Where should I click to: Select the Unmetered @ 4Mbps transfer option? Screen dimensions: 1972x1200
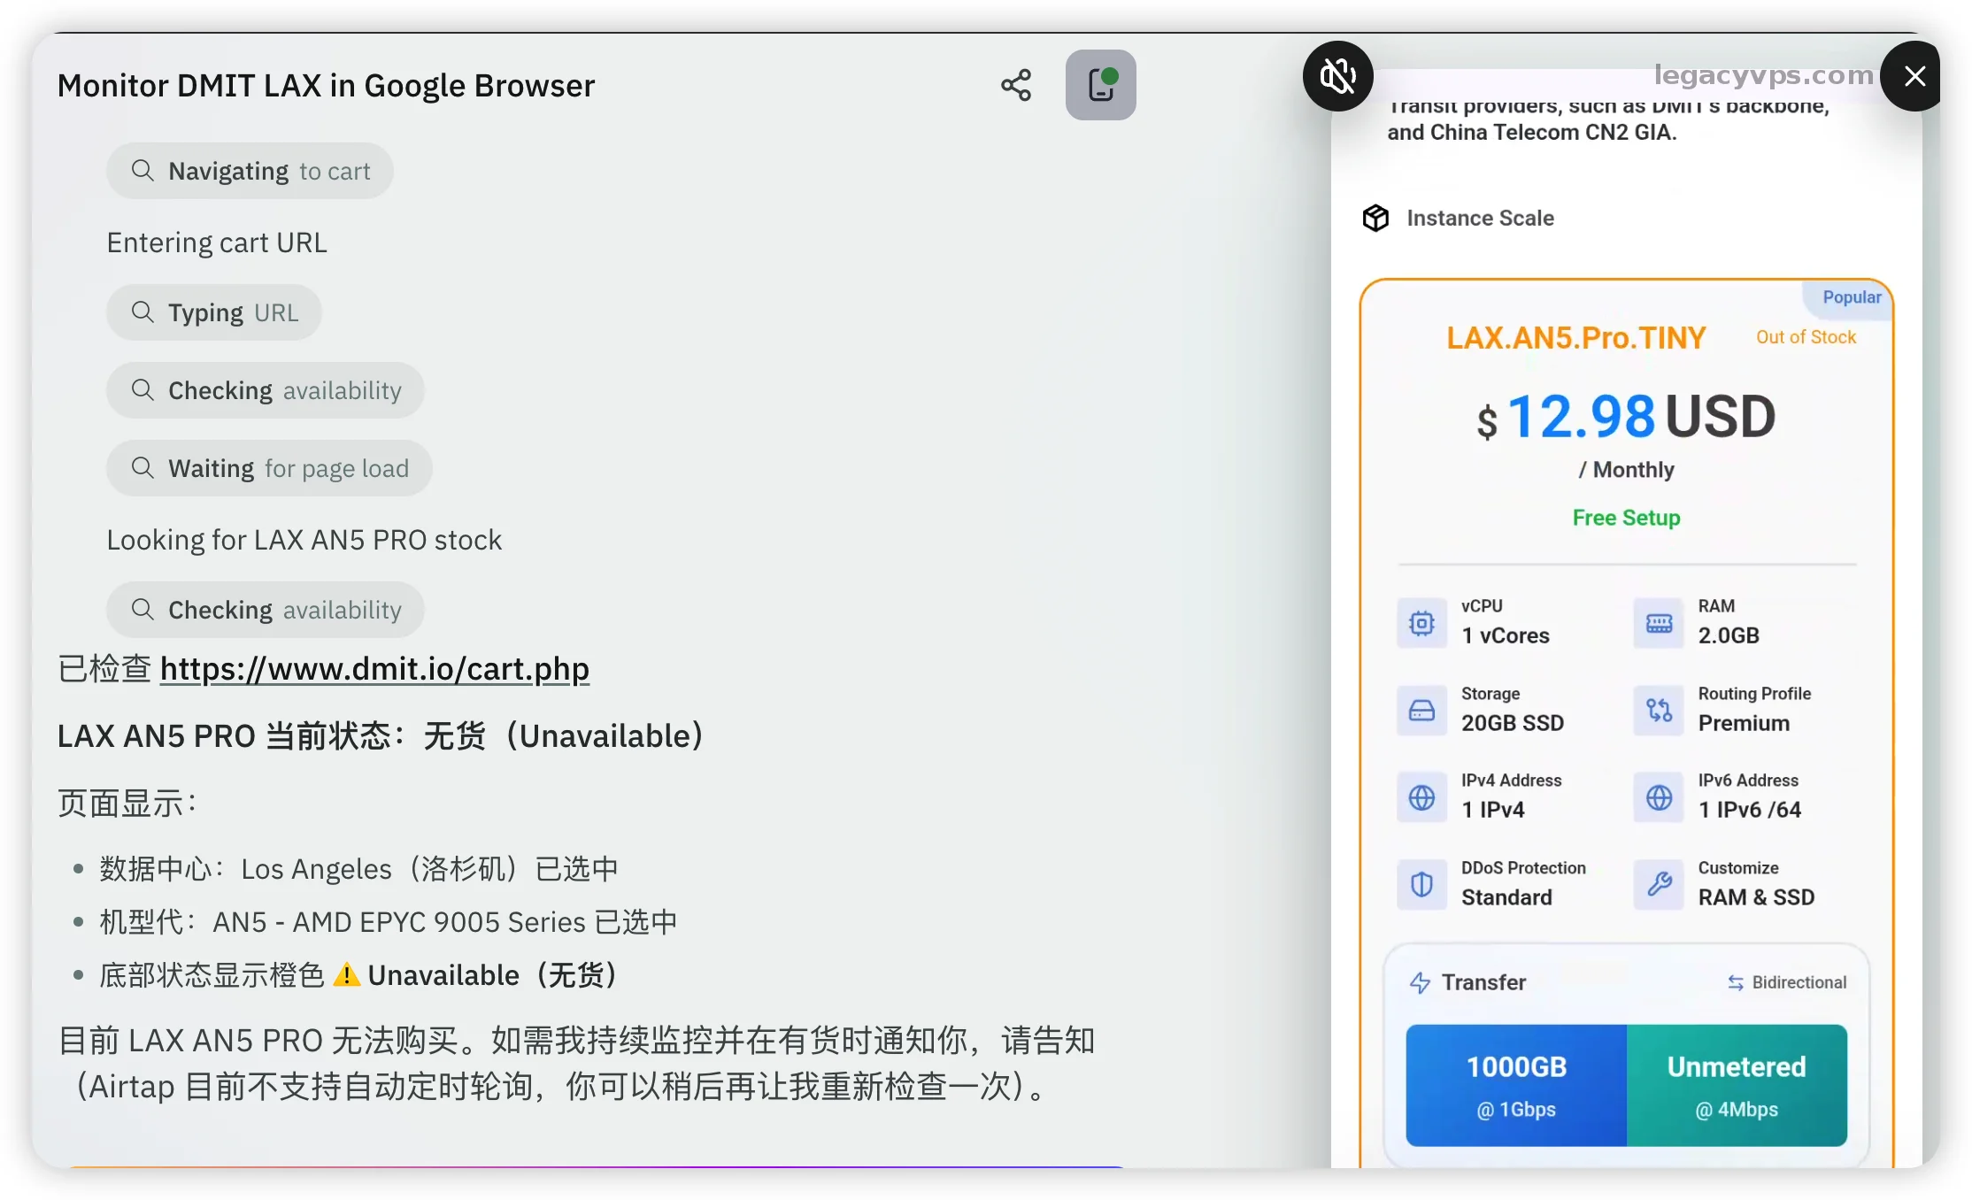point(1737,1086)
